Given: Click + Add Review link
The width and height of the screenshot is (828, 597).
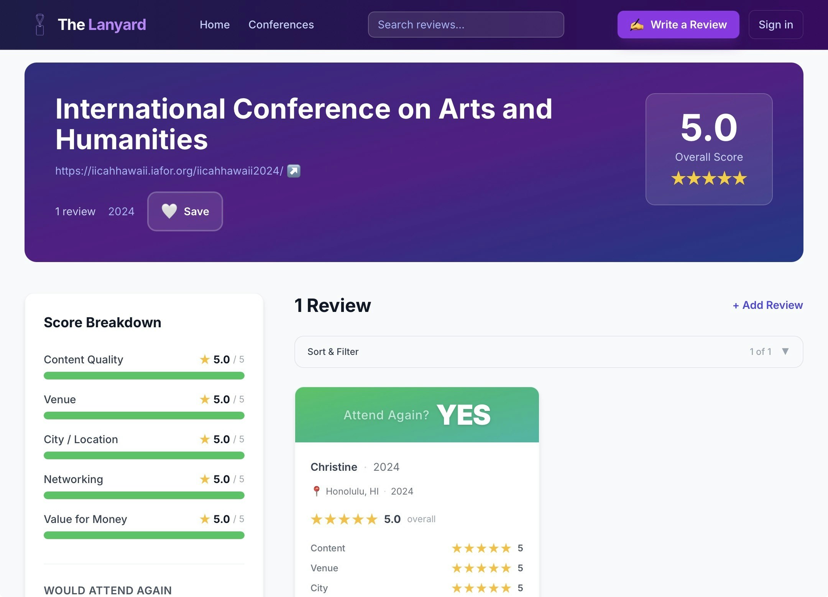Looking at the screenshot, I should pos(767,305).
